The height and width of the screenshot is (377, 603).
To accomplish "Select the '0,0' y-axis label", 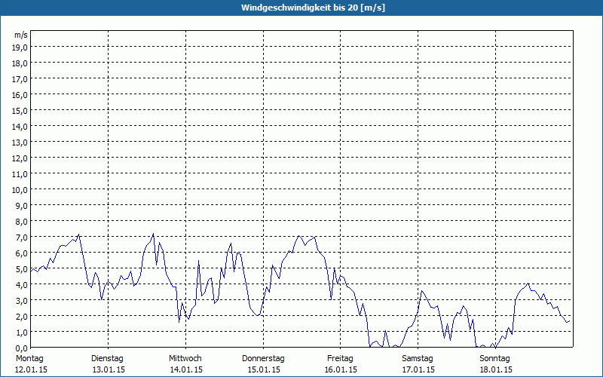I will tap(21, 348).
